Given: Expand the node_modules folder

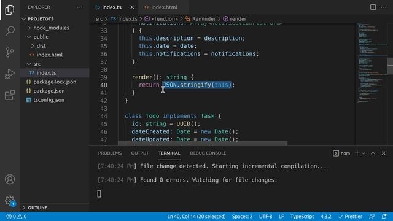Looking at the screenshot, I should (51, 28).
